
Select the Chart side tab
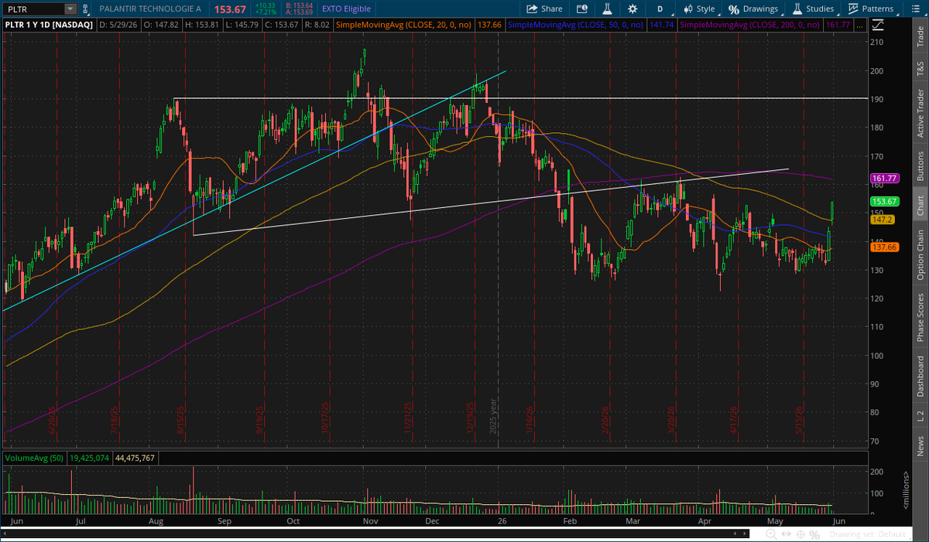point(920,205)
